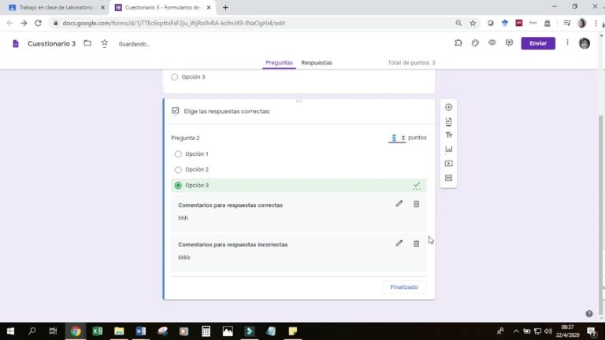
Task: Open the theme customization palette icon
Action: (x=475, y=43)
